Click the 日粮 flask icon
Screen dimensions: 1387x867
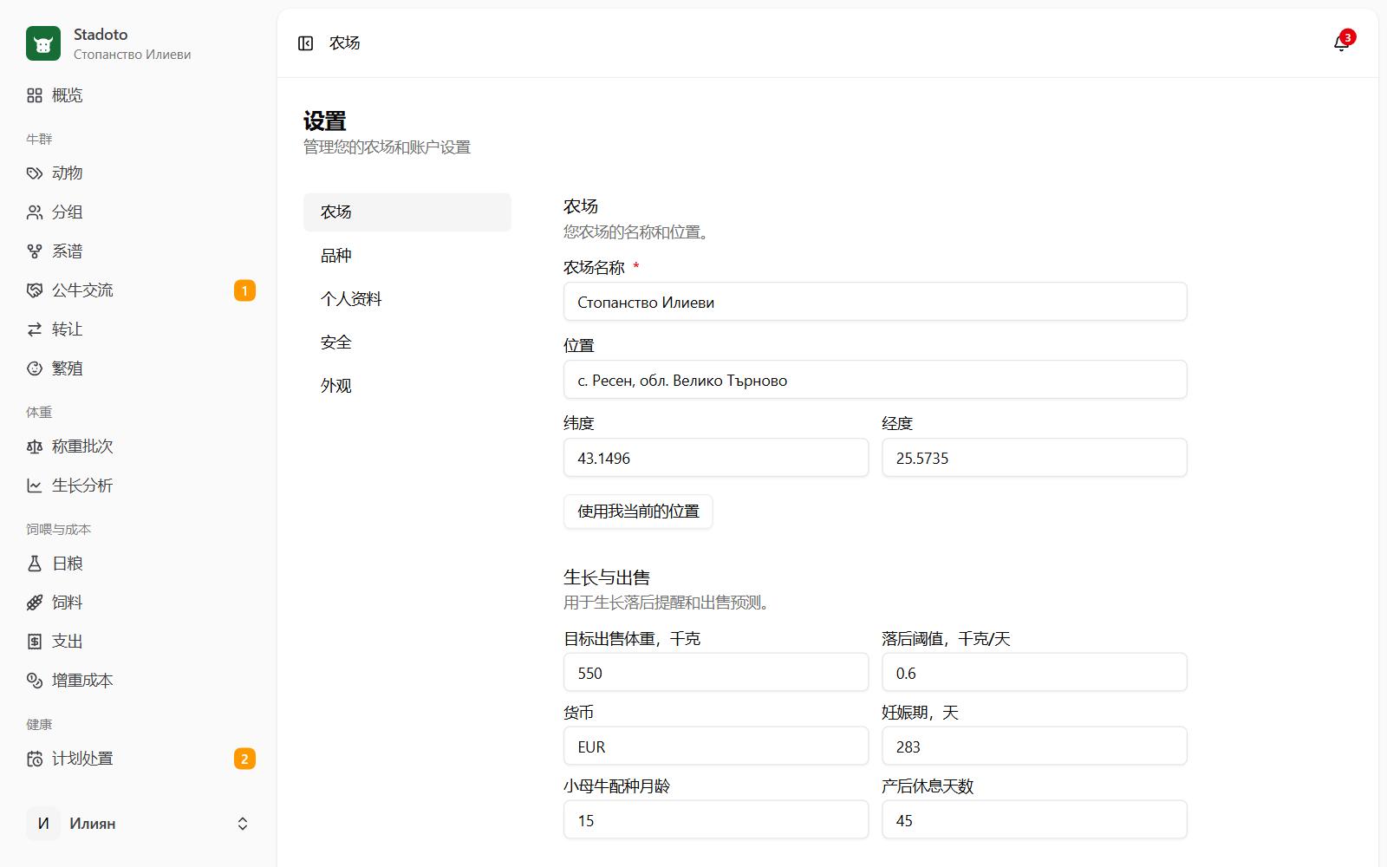(x=35, y=564)
